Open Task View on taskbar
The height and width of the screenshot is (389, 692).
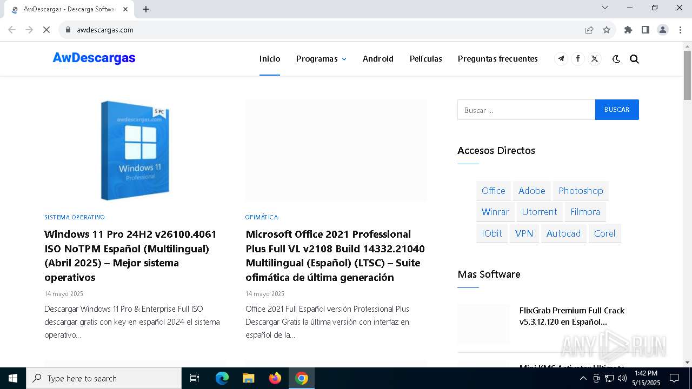(x=195, y=378)
